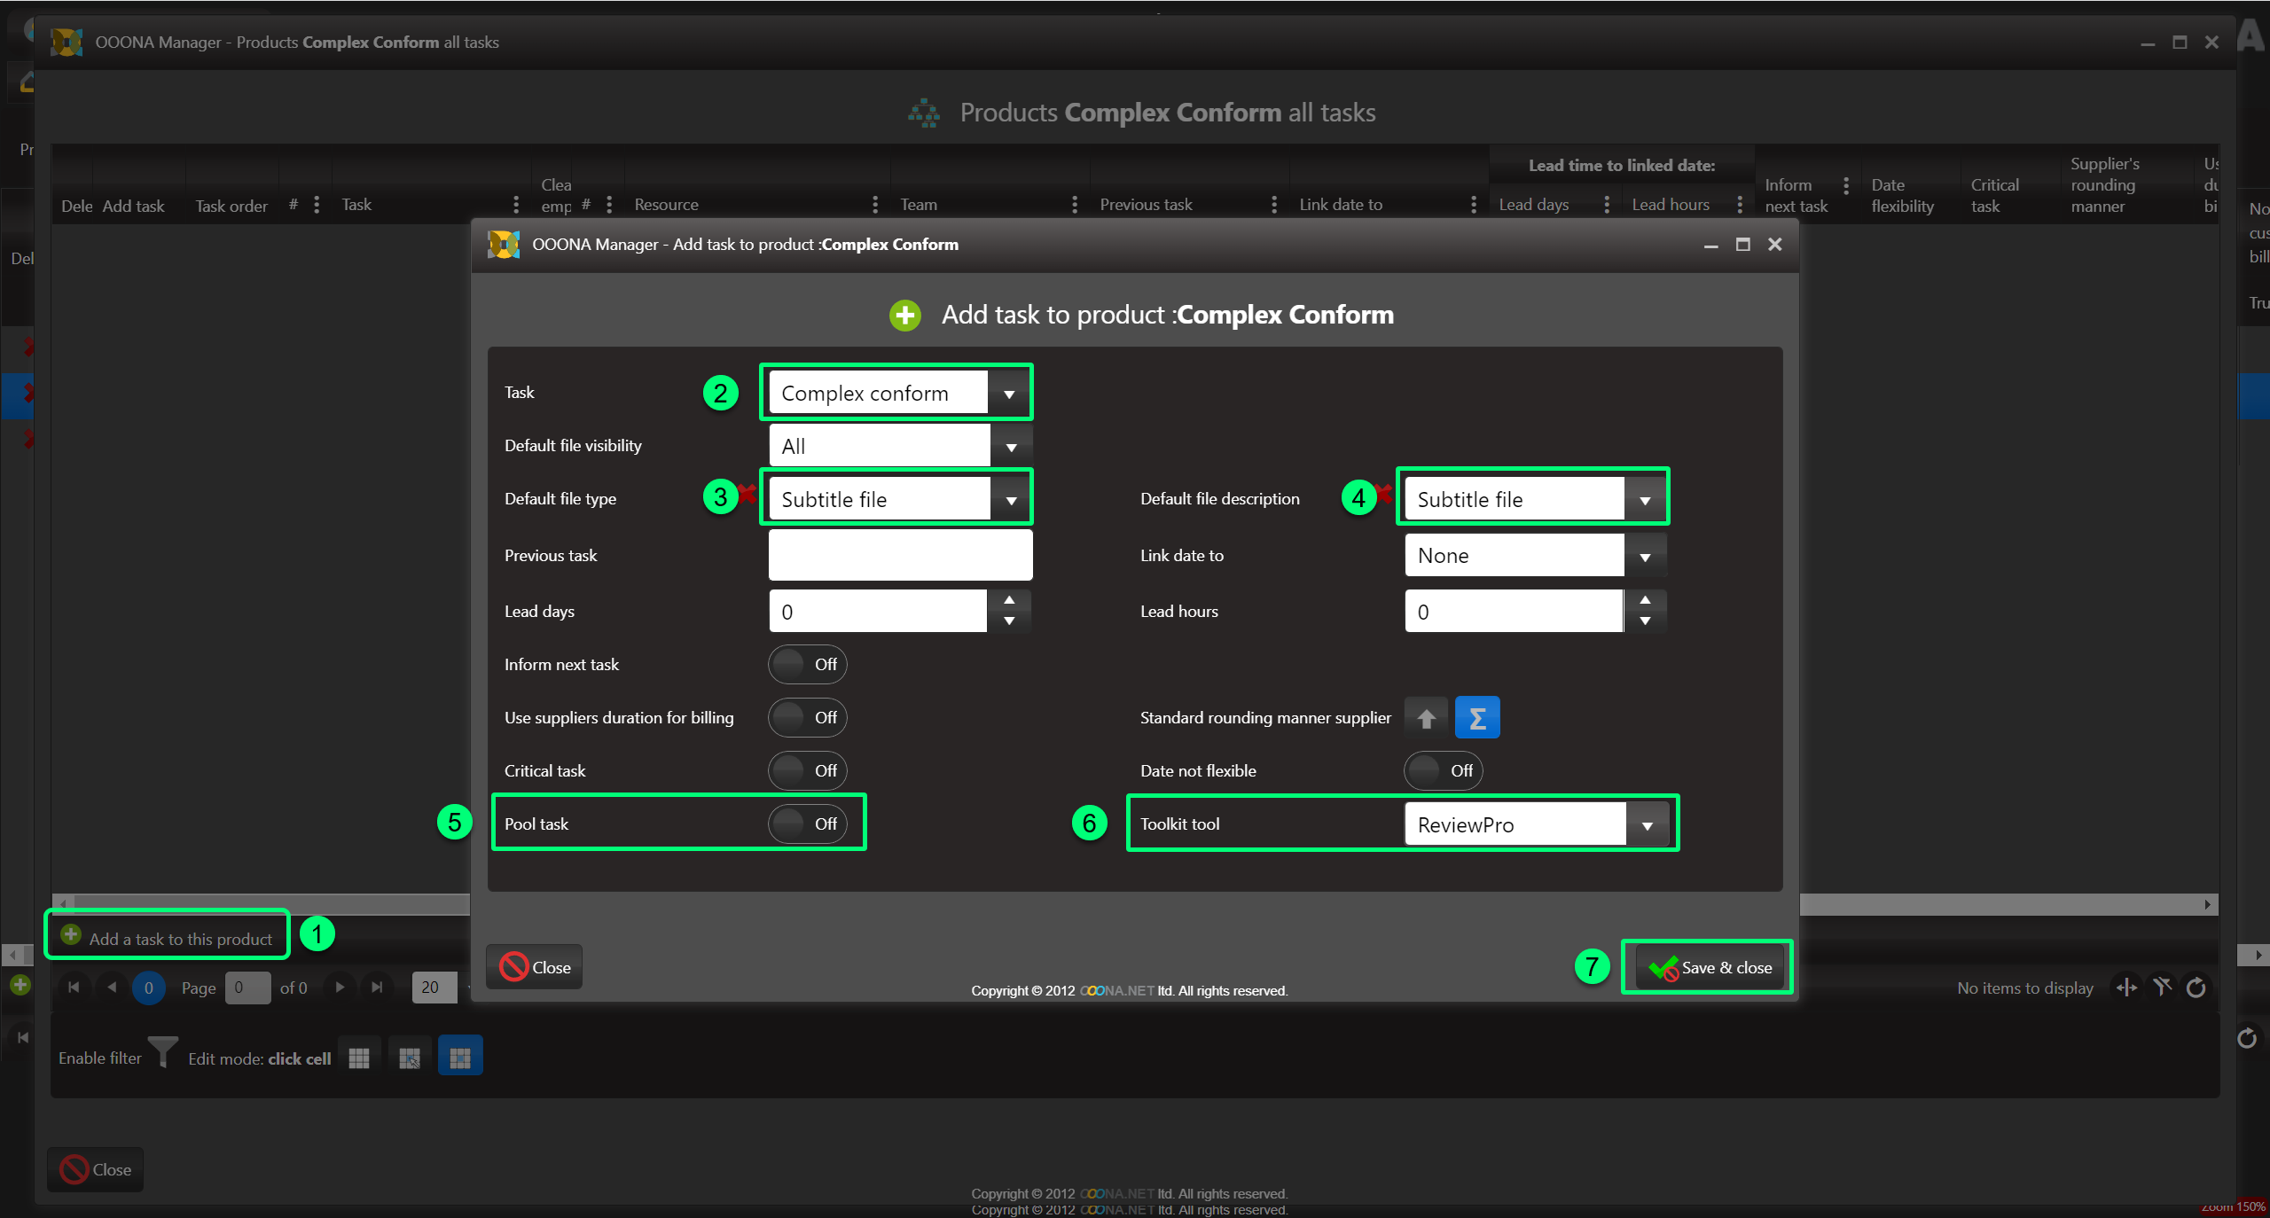
Task: Open the Toolkit tool dropdown
Action: (x=1646, y=824)
